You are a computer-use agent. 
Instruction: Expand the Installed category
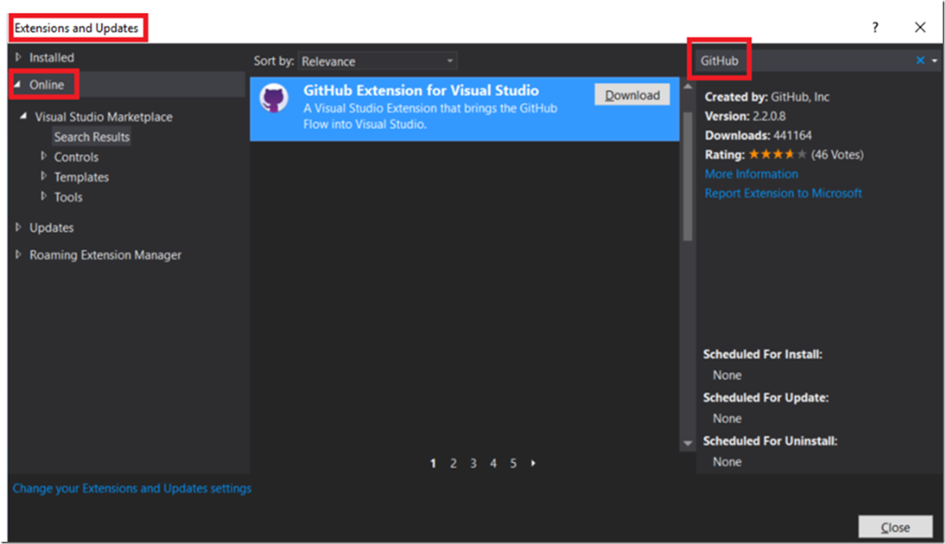tap(19, 57)
